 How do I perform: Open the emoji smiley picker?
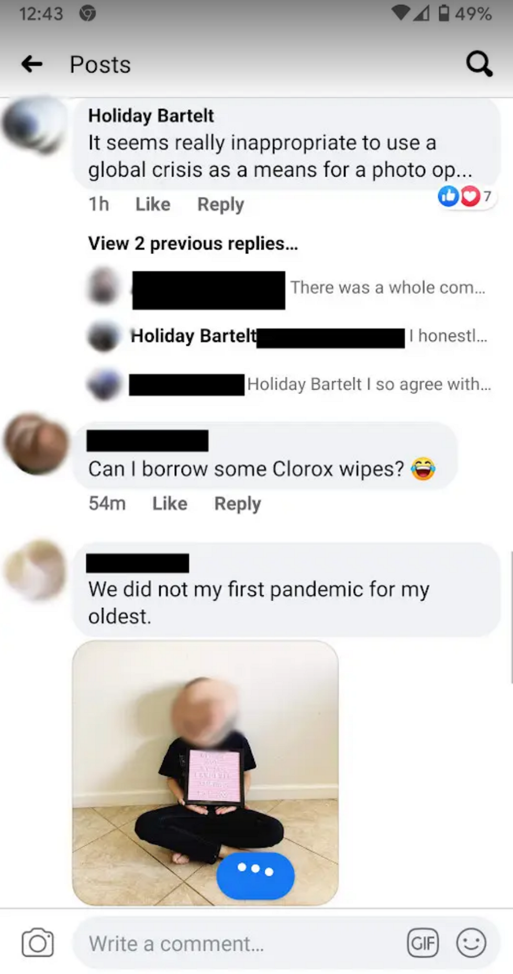(471, 943)
